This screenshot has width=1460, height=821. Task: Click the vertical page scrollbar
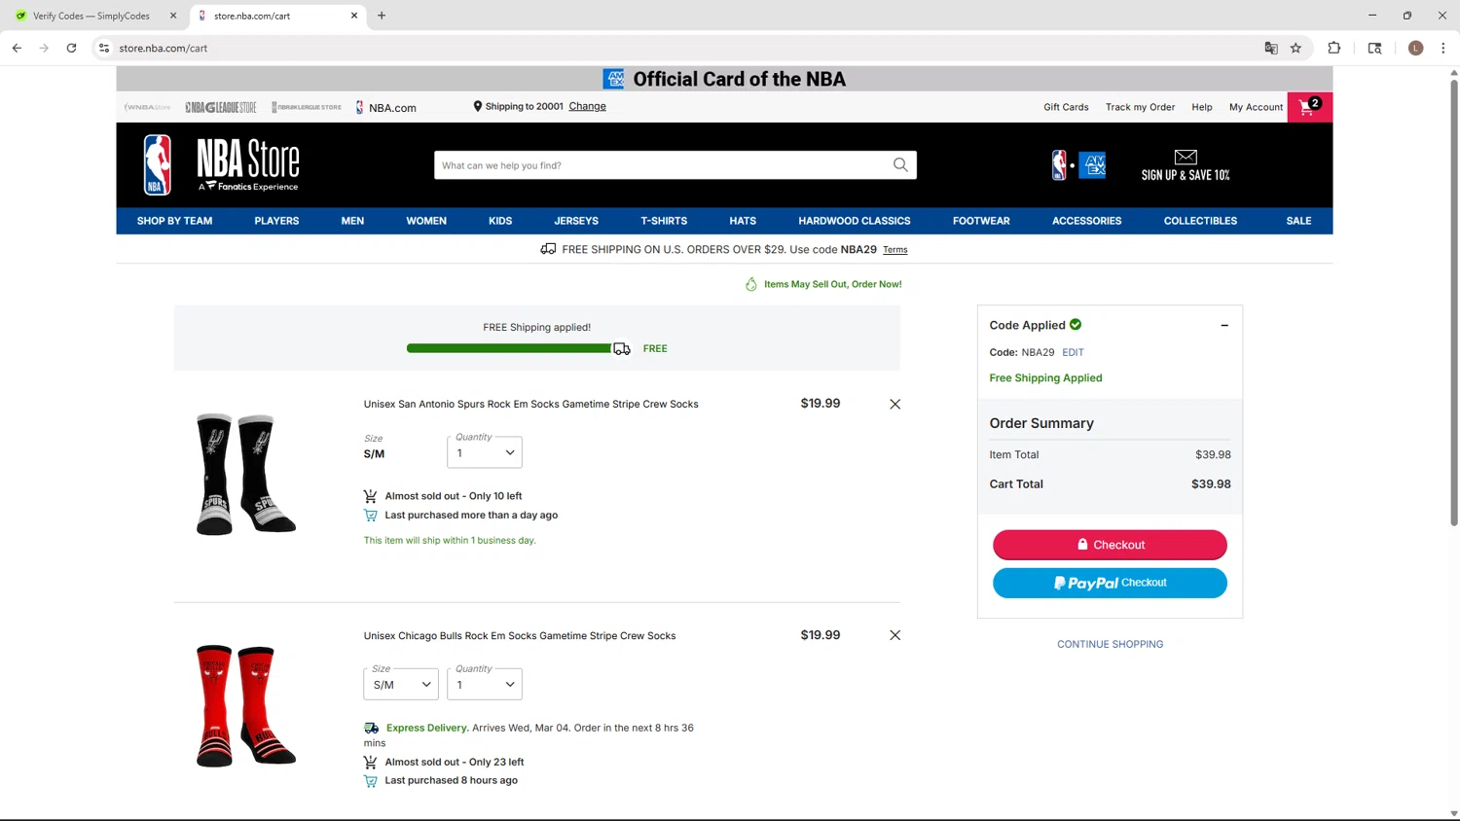1454,302
